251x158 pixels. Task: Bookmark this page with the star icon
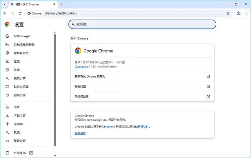click(x=228, y=13)
